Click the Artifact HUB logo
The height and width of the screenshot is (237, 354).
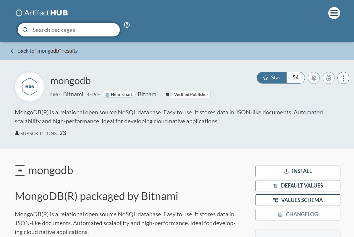(x=41, y=13)
